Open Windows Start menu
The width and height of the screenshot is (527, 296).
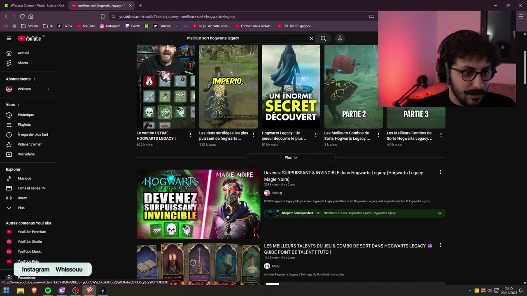(6, 291)
